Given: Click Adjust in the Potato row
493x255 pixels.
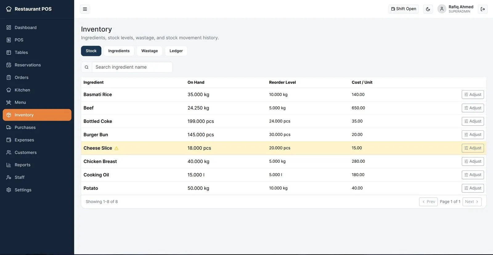Looking at the screenshot, I should 473,188.
